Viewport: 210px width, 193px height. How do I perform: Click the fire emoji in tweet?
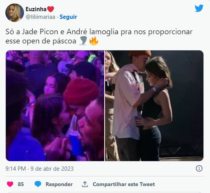click(x=94, y=41)
